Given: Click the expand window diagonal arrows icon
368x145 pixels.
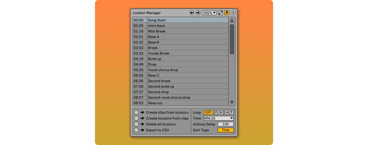Looking at the screenshot, I should 220,13.
